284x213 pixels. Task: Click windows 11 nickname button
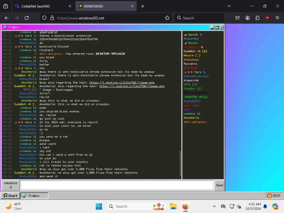[x=11, y=185]
